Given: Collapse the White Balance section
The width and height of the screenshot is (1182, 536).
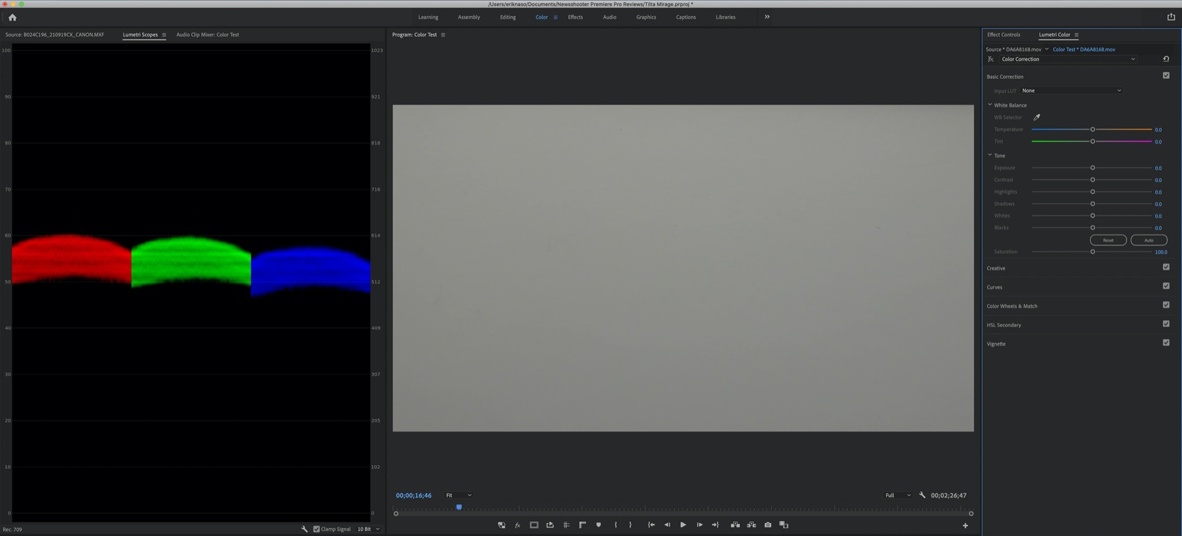Looking at the screenshot, I should click(x=990, y=105).
